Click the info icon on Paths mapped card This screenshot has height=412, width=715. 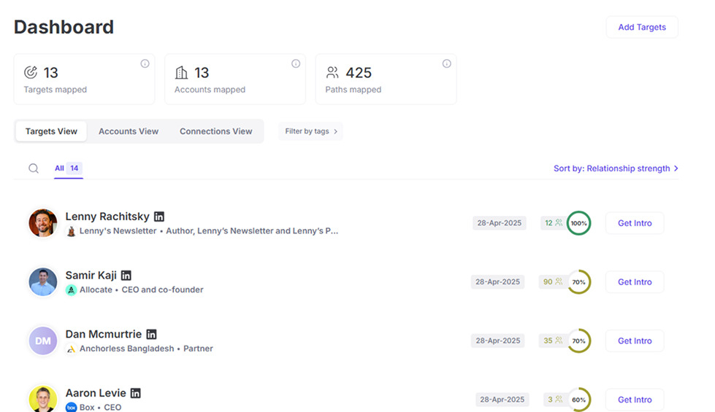click(x=446, y=63)
